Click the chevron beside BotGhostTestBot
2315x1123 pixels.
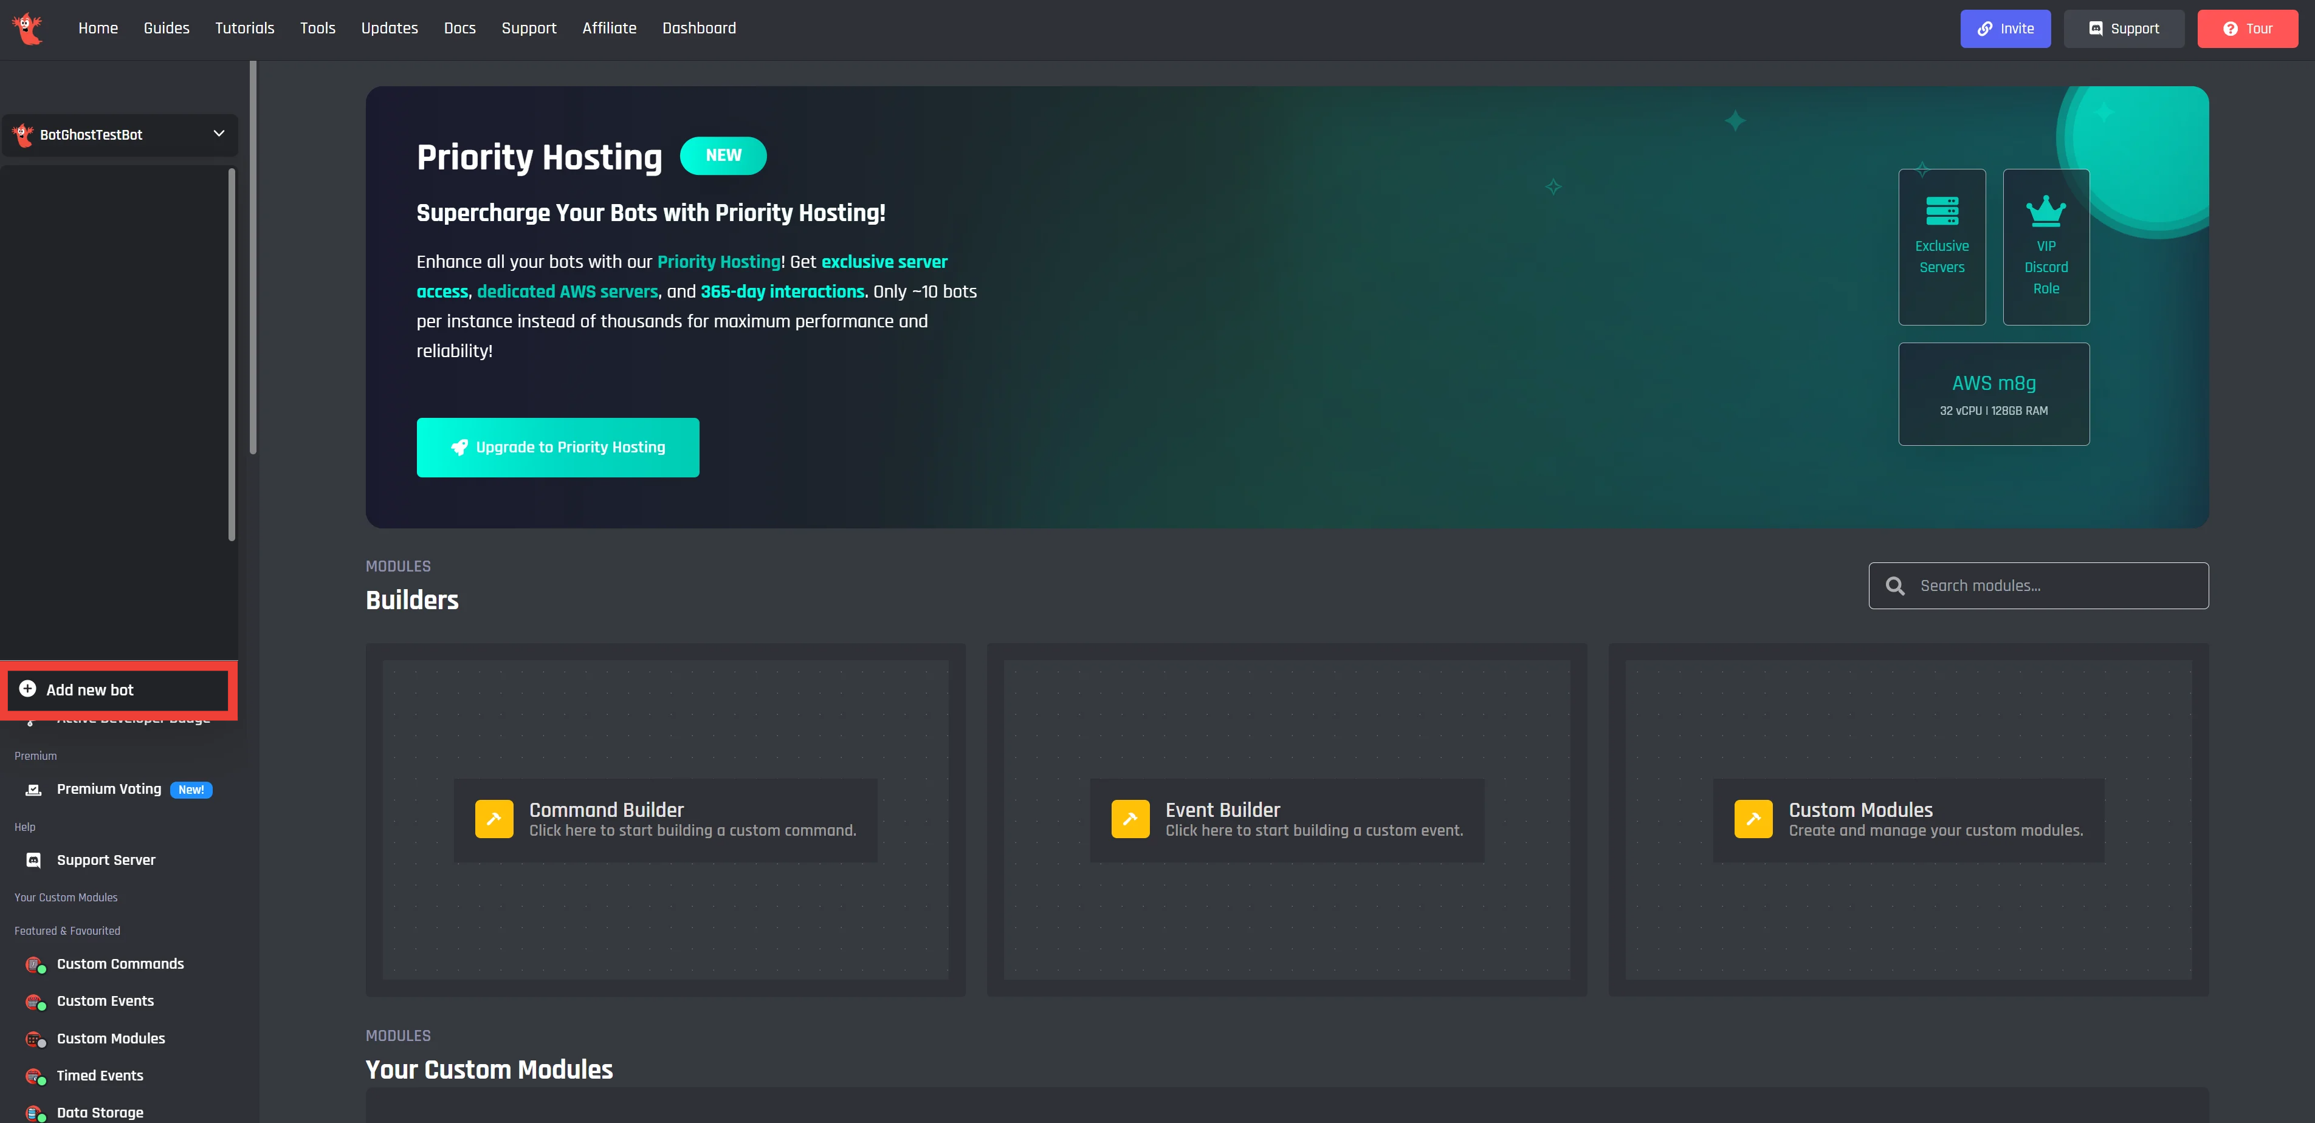click(x=218, y=134)
